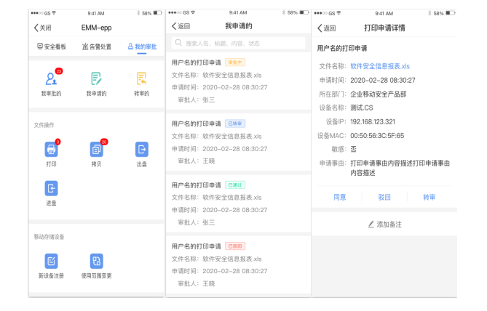Tap the 拷贝 copy icon
The height and width of the screenshot is (311, 487).
(96, 149)
